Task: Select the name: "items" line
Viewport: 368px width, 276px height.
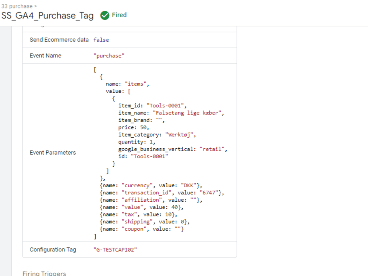Action: pos(127,84)
